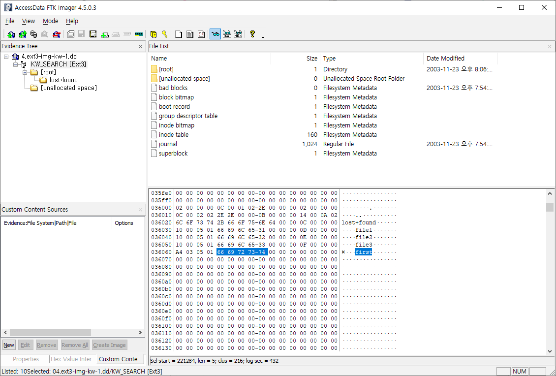Open the View menu
The width and height of the screenshot is (556, 376).
[29, 21]
